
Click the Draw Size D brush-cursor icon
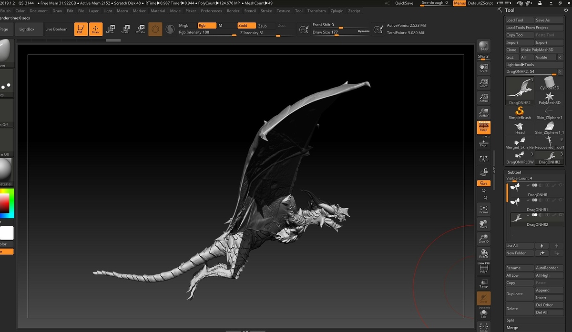[378, 30]
